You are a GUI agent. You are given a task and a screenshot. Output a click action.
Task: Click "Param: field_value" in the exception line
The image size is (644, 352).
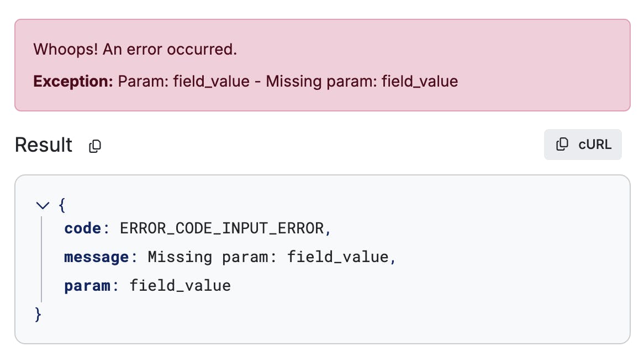(x=183, y=81)
